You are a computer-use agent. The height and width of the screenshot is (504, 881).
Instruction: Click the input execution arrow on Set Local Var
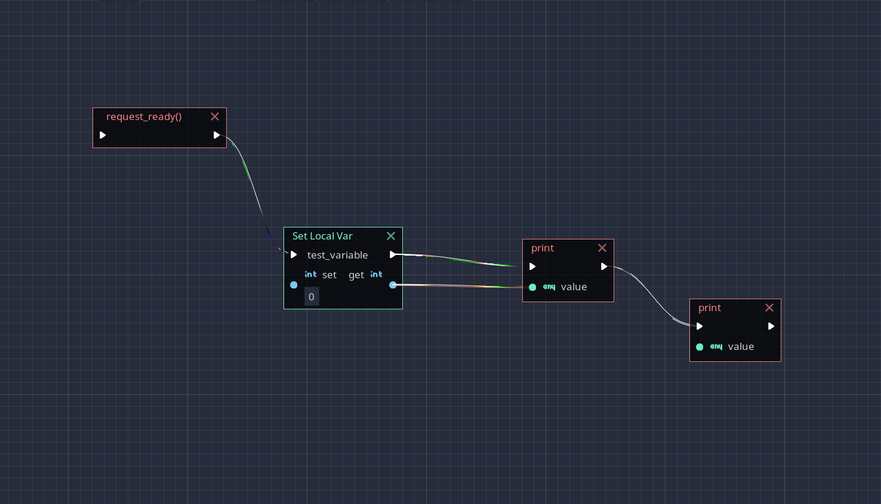293,254
